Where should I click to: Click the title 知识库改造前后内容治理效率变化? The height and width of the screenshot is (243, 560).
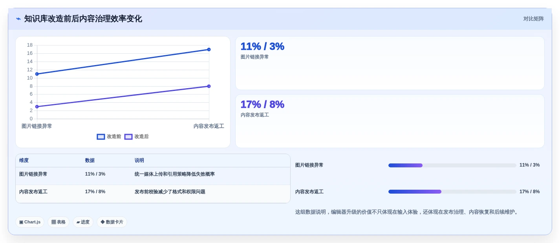tap(83, 19)
